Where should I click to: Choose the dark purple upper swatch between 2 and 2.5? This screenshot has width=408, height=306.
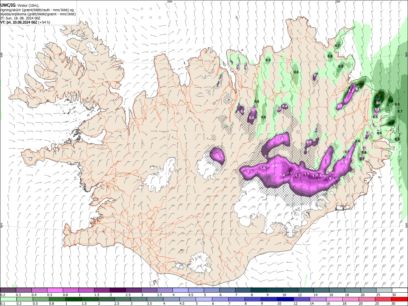click(117, 290)
